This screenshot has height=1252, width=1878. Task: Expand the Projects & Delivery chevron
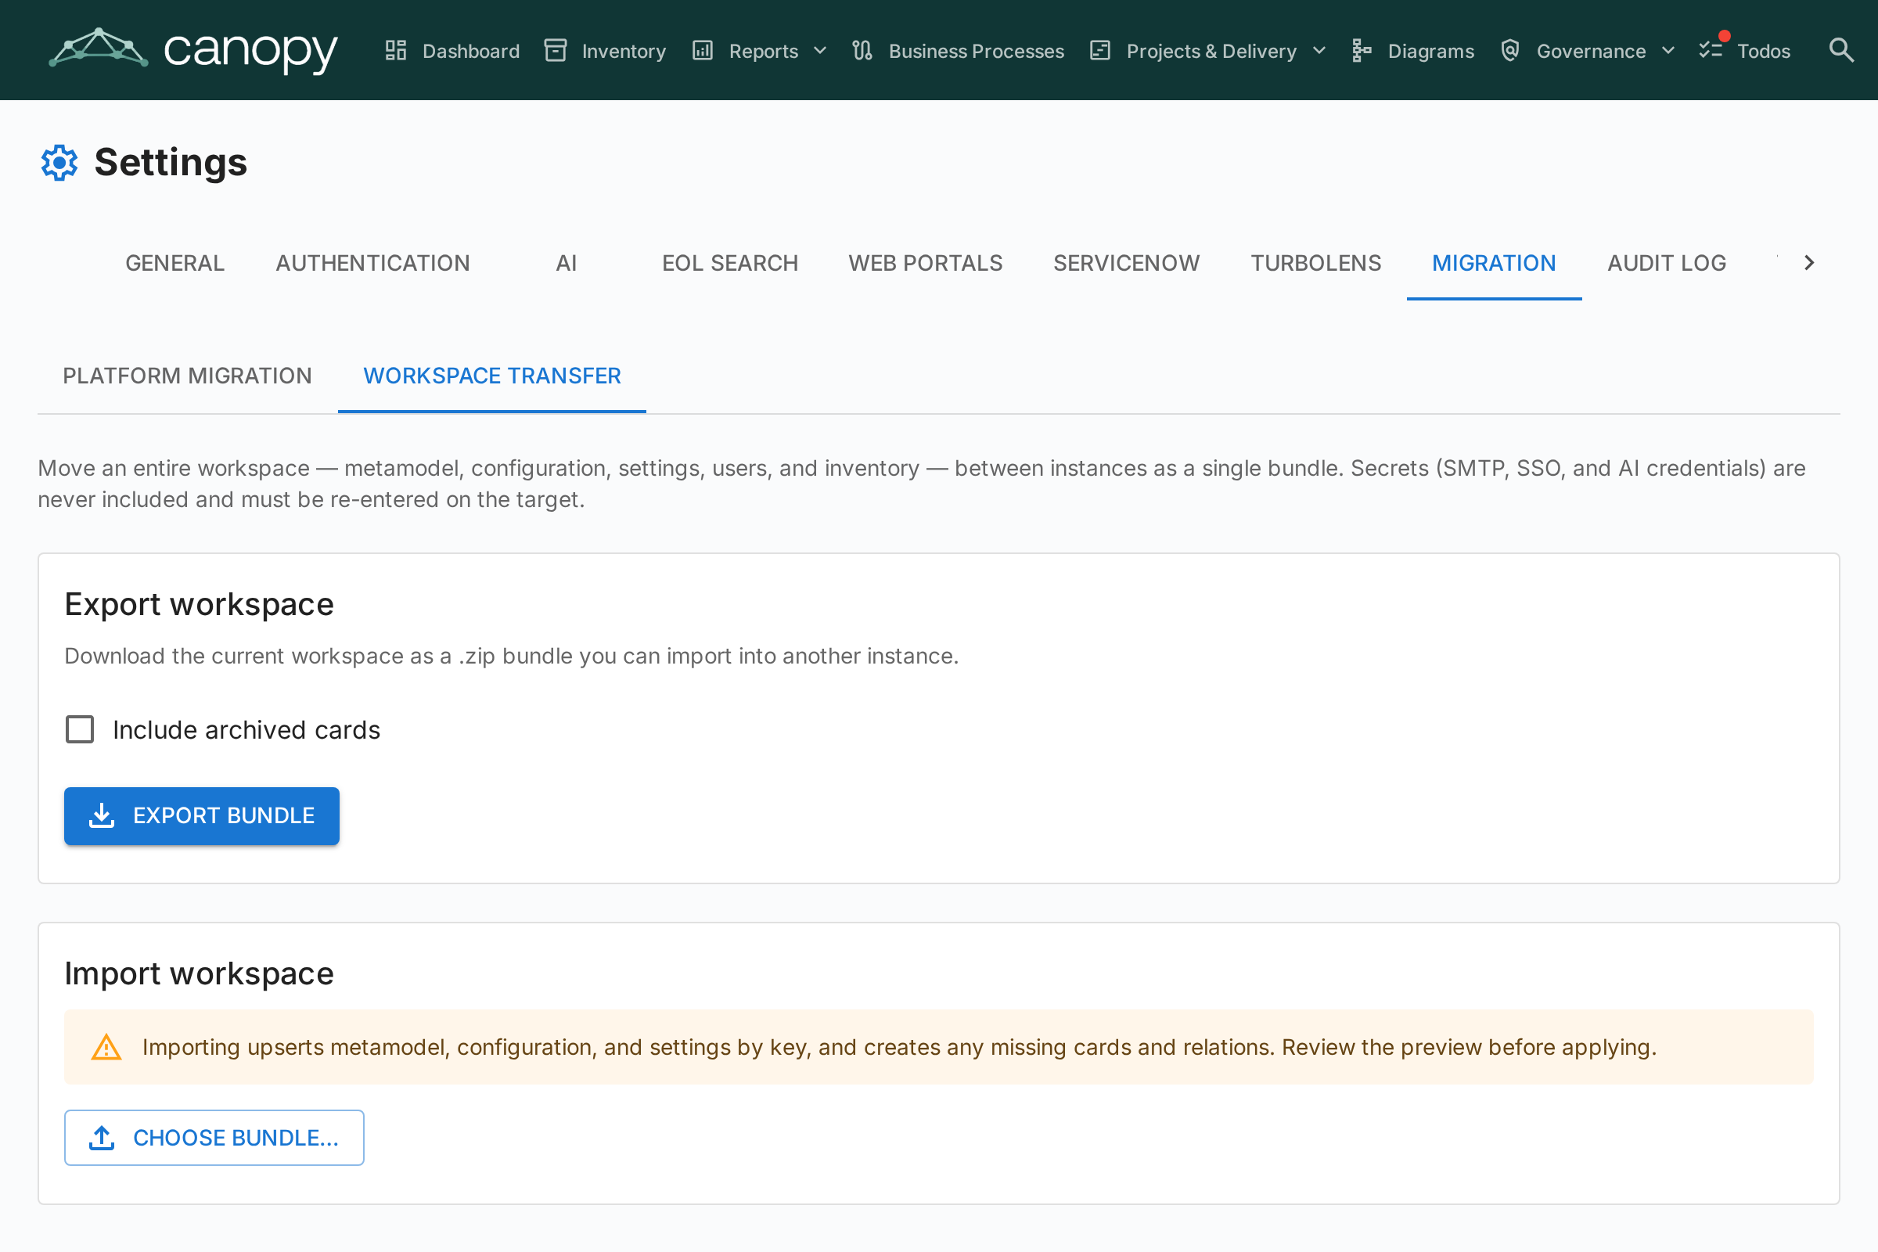(1319, 50)
